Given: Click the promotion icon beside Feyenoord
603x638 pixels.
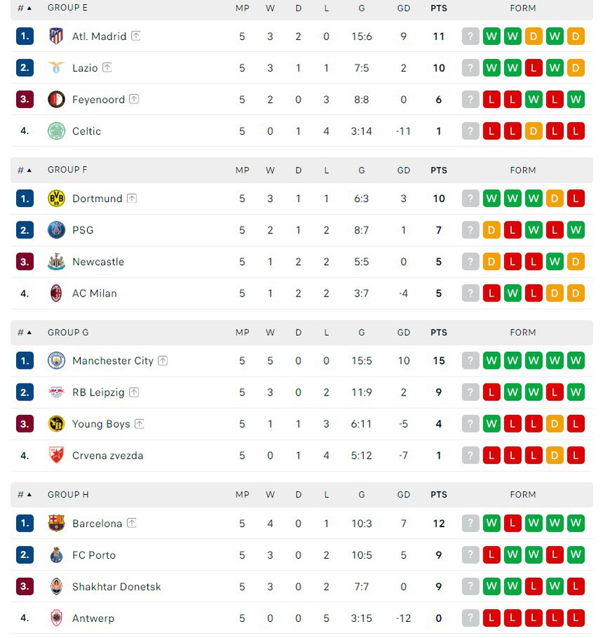Looking at the screenshot, I should pyautogui.click(x=134, y=100).
